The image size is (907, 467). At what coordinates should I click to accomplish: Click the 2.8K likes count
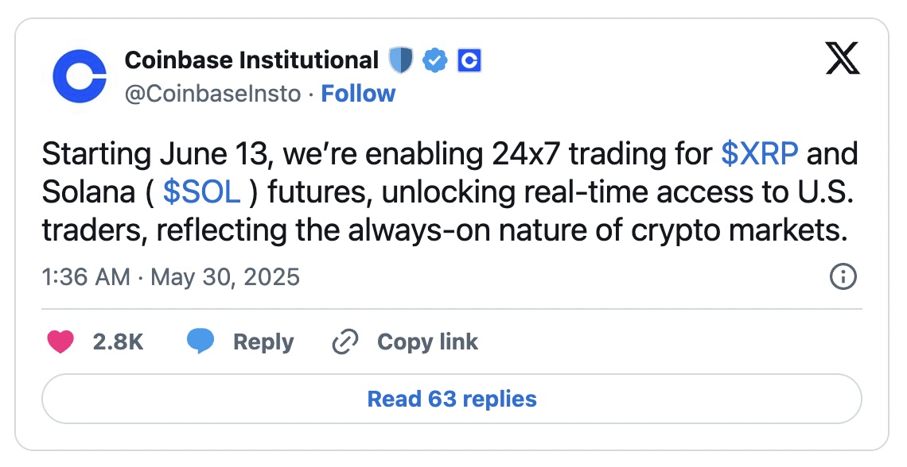pyautogui.click(x=118, y=342)
